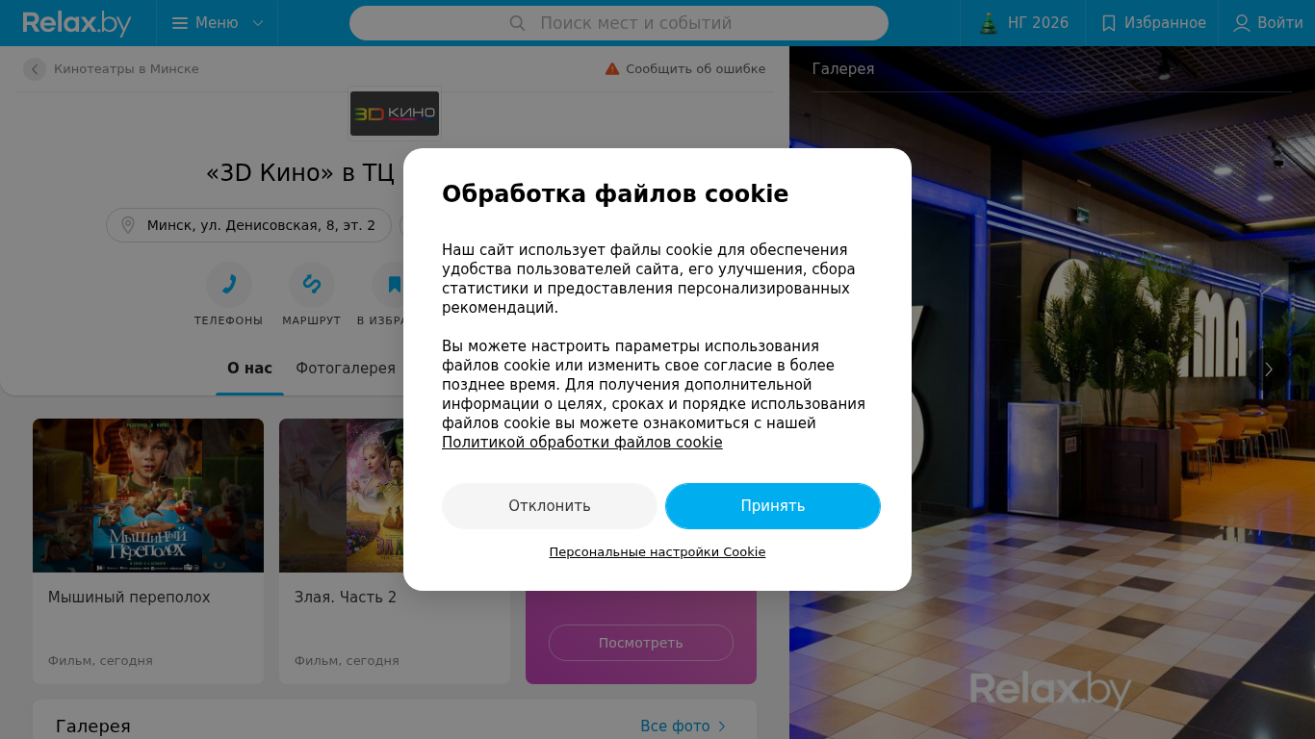
Task: Click the Relax.by logo
Action: [x=77, y=23]
